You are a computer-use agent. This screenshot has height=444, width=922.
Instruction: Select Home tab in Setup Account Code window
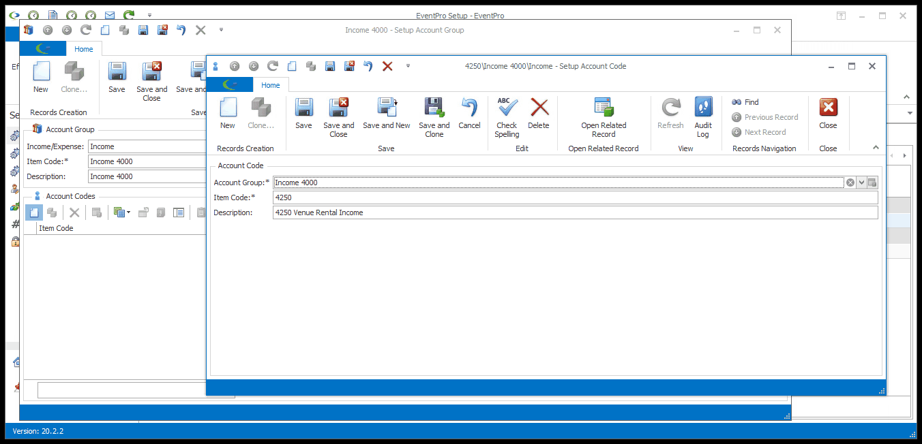tap(271, 85)
